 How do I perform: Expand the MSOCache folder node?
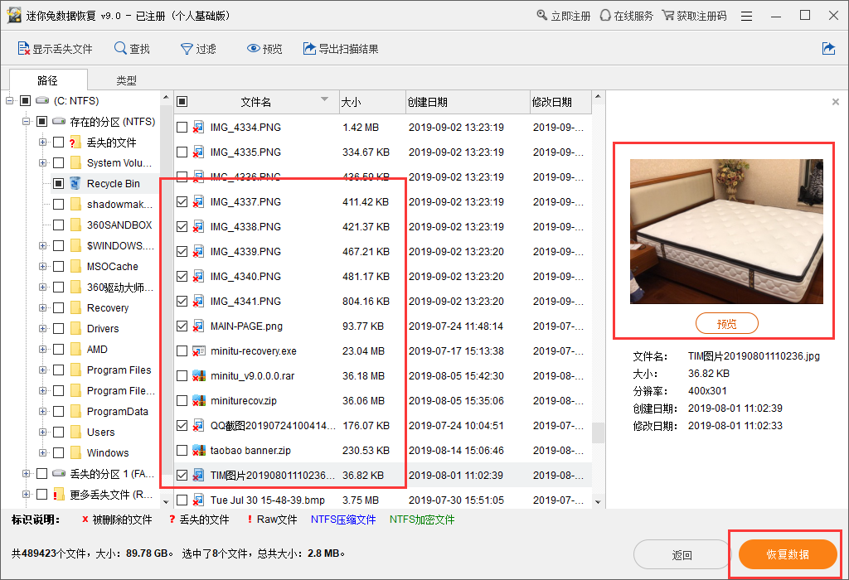click(42, 266)
